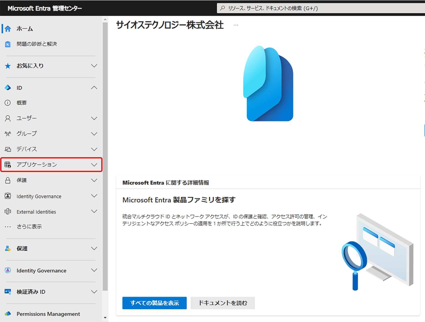
Task: Click the お気に入り star icon
Action: (x=8, y=66)
